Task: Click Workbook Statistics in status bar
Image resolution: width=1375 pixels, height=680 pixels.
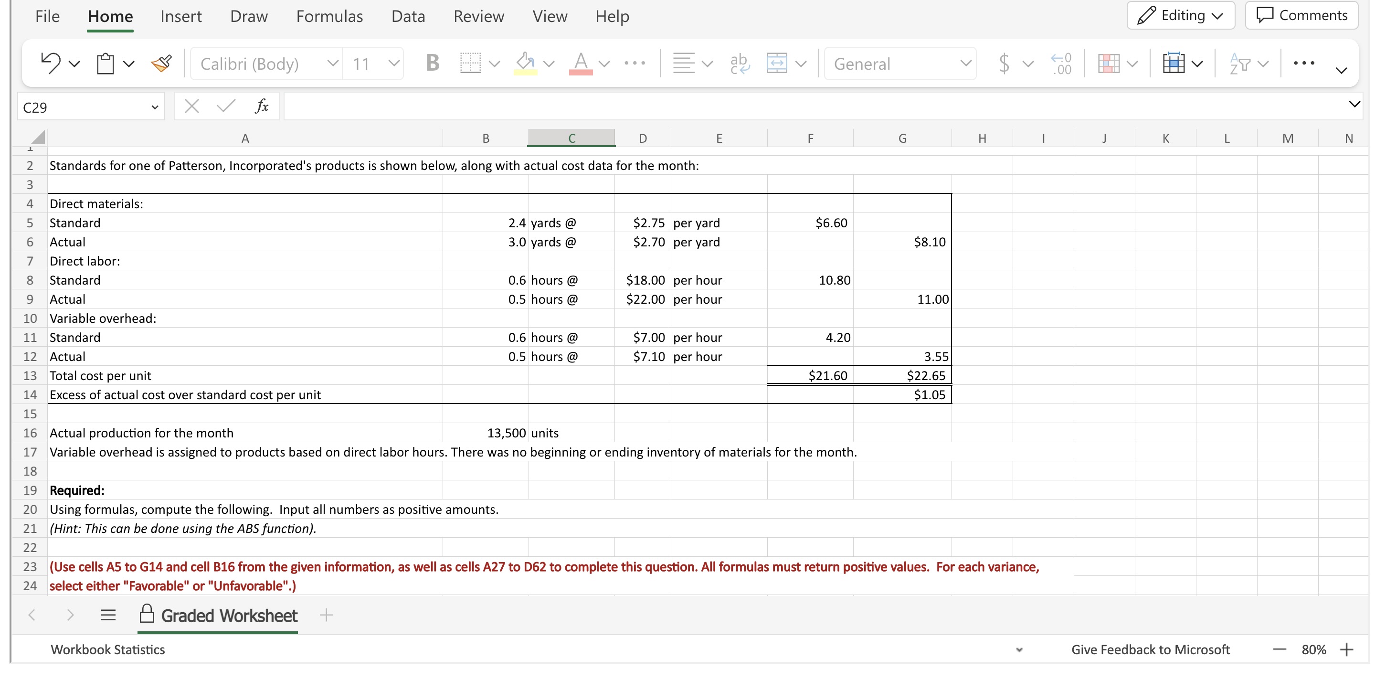Action: click(107, 649)
